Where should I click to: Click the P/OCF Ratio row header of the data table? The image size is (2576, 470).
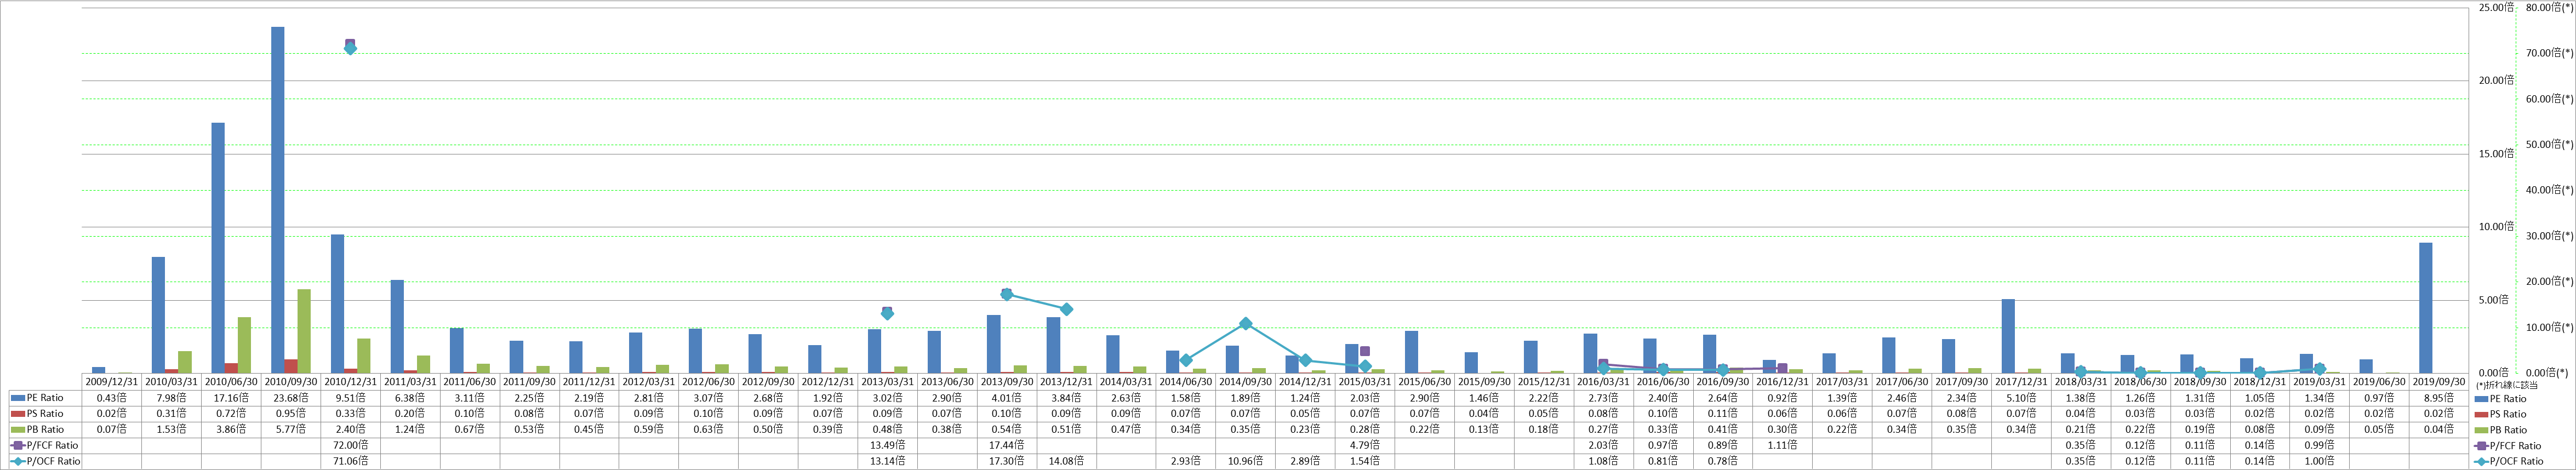point(45,461)
